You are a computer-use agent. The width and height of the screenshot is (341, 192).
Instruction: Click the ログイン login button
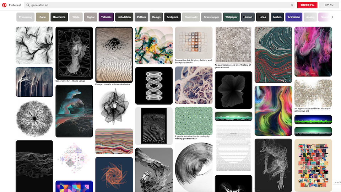[329, 5]
